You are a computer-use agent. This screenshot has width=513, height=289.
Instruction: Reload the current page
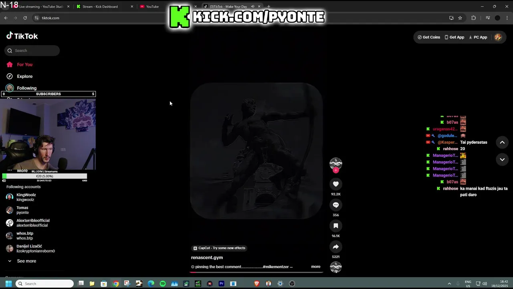pos(25,18)
